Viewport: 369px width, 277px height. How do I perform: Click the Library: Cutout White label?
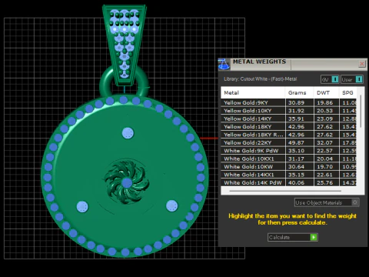pyautogui.click(x=260, y=79)
